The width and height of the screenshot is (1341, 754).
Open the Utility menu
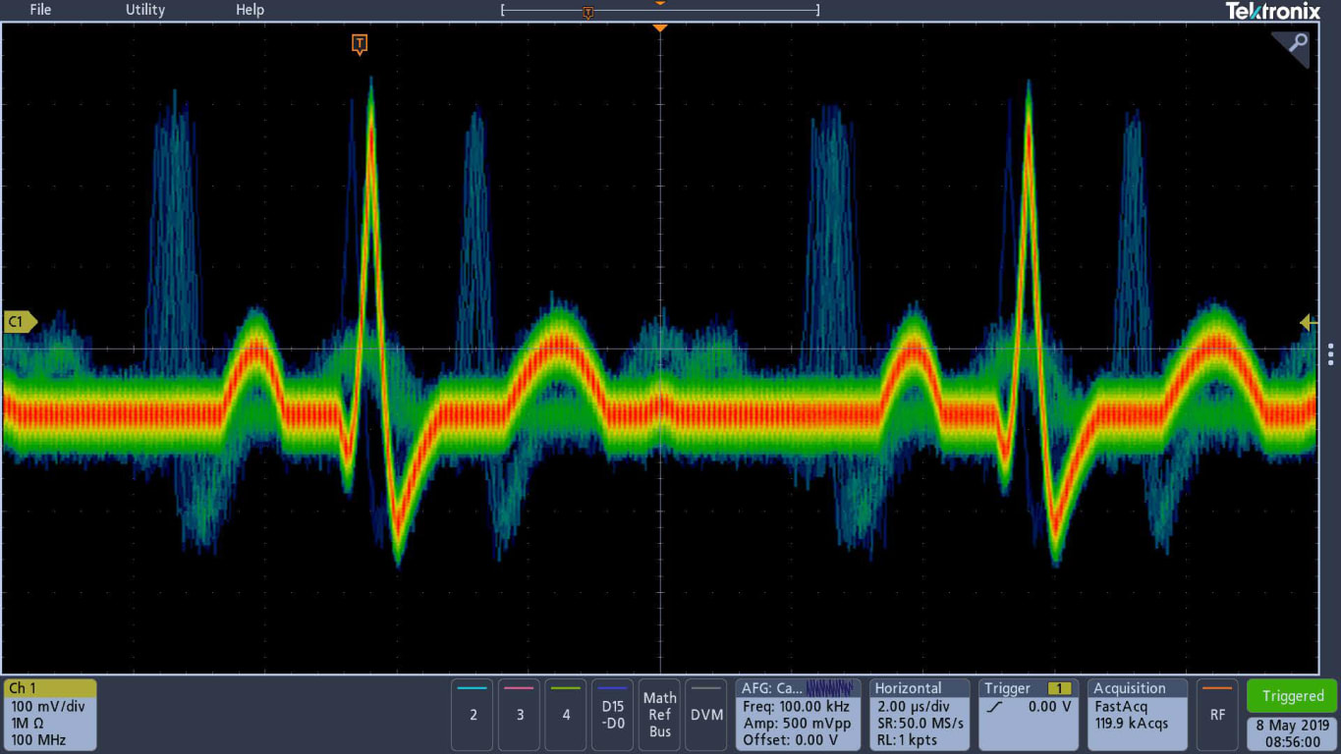(145, 10)
